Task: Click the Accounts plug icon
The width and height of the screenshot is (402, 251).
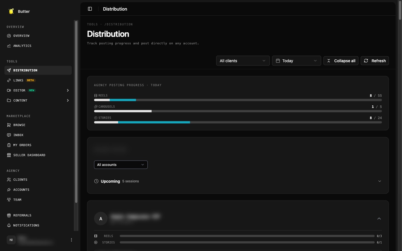Action: [9, 190]
